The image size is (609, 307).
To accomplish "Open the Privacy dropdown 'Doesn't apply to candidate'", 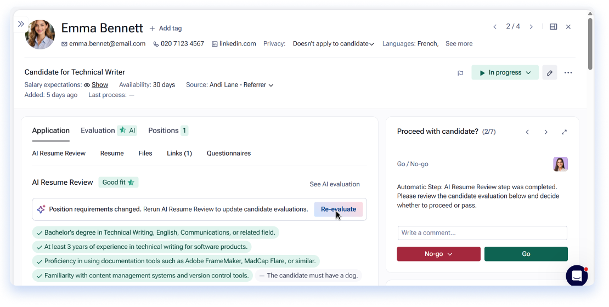I will tap(333, 44).
